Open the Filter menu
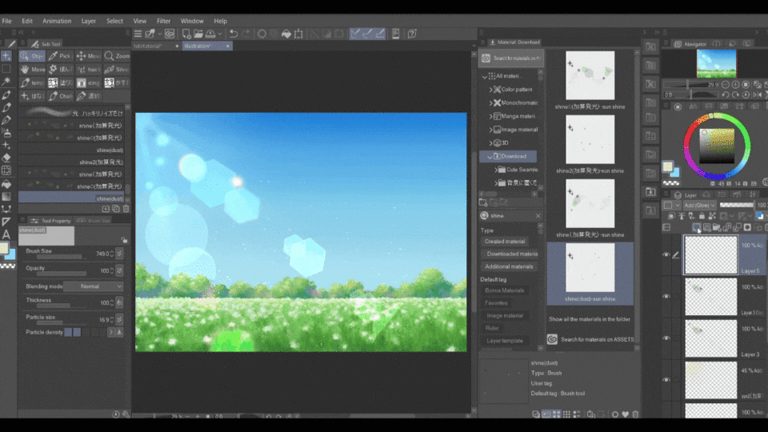The image size is (768, 432). point(163,21)
